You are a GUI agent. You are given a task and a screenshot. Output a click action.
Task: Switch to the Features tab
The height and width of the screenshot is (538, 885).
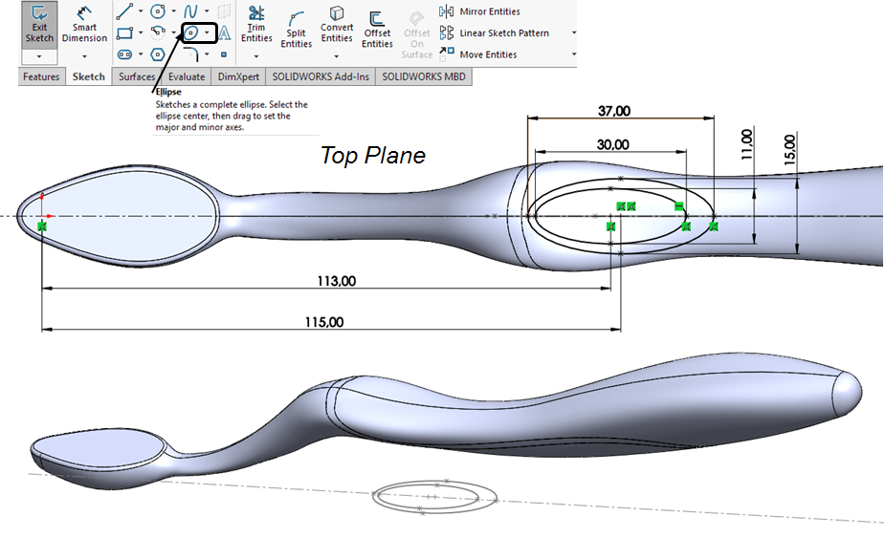pos(41,76)
